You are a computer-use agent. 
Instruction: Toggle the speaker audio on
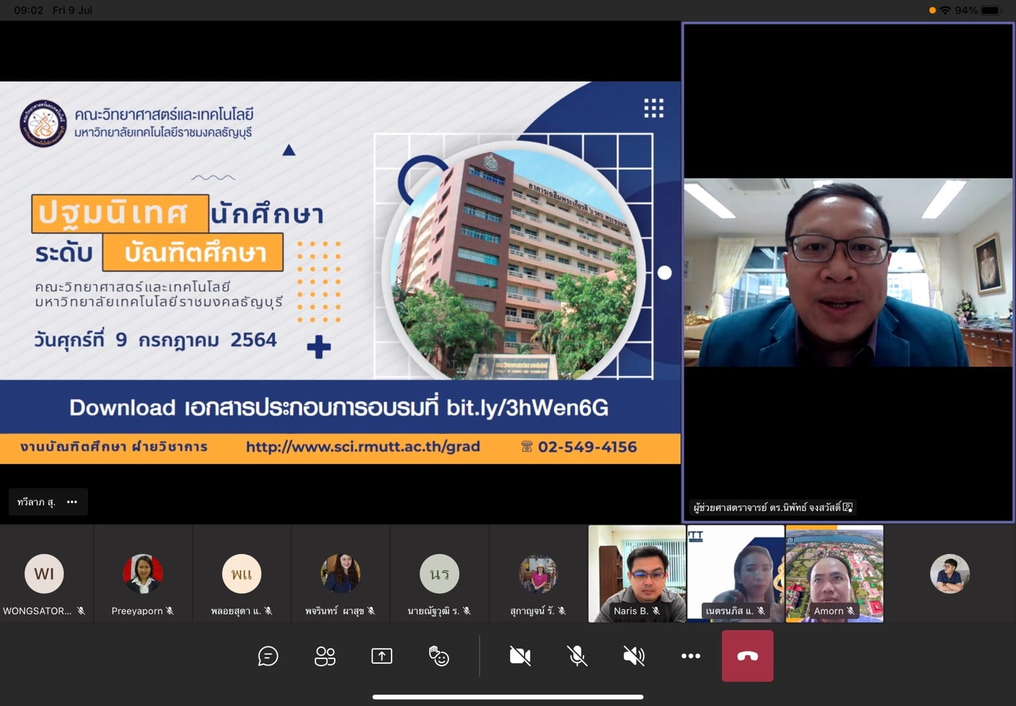click(x=634, y=656)
